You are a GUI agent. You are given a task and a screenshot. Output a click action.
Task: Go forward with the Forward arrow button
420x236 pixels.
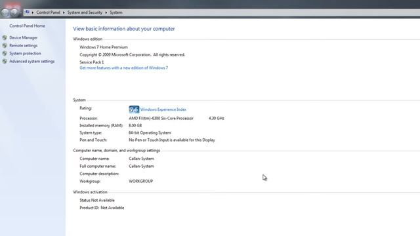click(14, 12)
